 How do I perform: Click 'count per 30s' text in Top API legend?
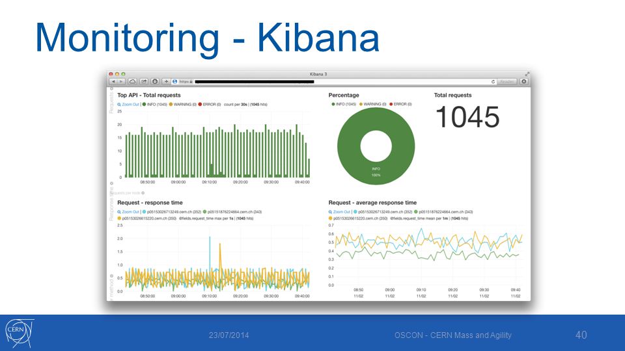pos(236,104)
